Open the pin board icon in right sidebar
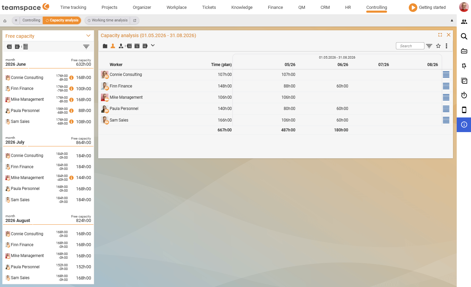This screenshot has width=471, height=287. click(x=464, y=66)
